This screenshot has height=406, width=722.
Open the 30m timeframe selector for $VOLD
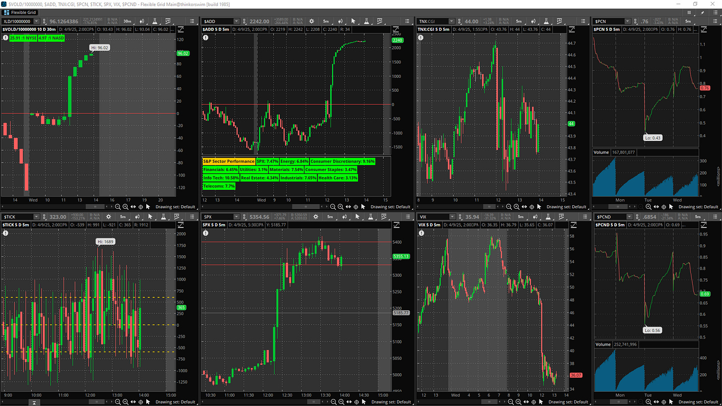[x=127, y=21]
